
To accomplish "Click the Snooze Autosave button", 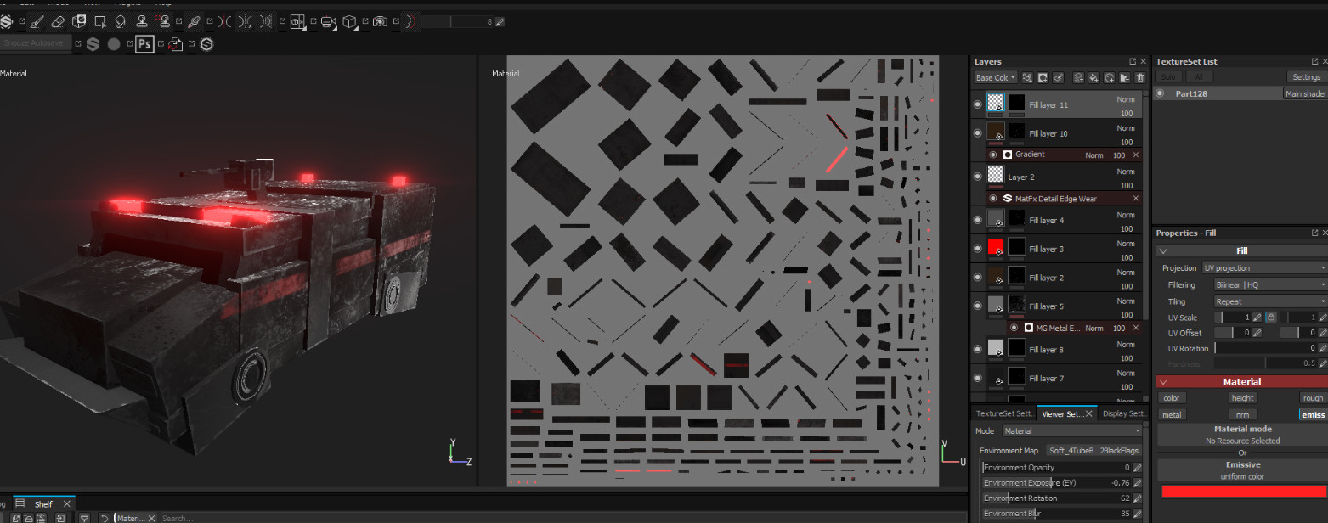I will pyautogui.click(x=34, y=42).
